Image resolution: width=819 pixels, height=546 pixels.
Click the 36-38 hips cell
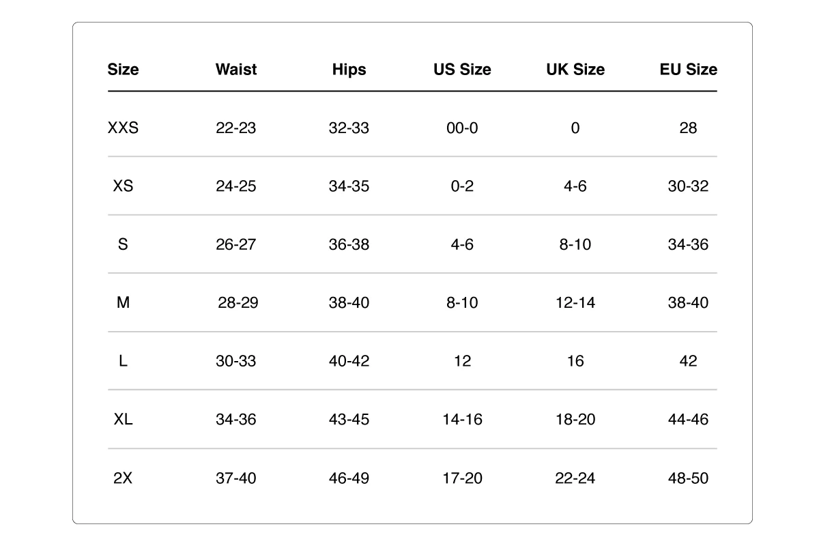[349, 244]
